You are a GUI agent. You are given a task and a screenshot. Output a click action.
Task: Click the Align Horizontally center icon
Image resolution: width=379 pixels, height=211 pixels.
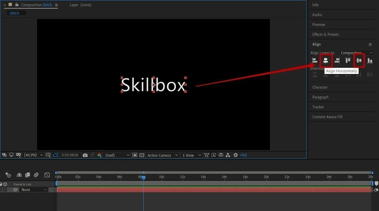[326, 61]
